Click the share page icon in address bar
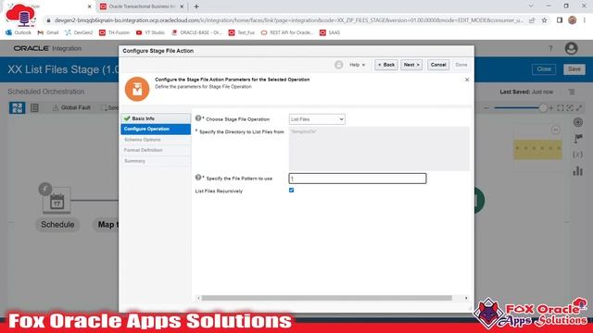 click(532, 20)
